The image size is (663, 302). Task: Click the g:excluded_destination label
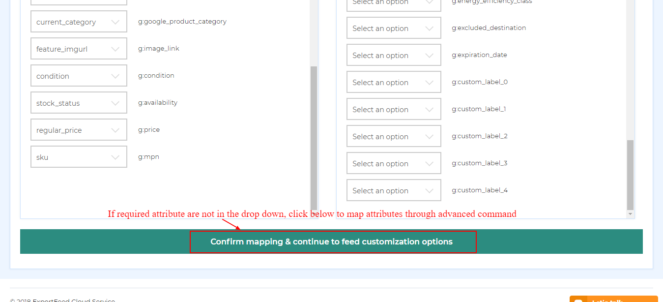pyautogui.click(x=489, y=28)
